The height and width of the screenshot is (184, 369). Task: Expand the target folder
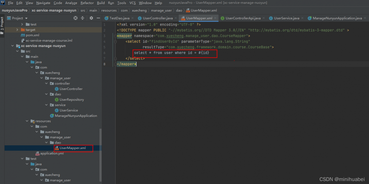(x=18, y=30)
